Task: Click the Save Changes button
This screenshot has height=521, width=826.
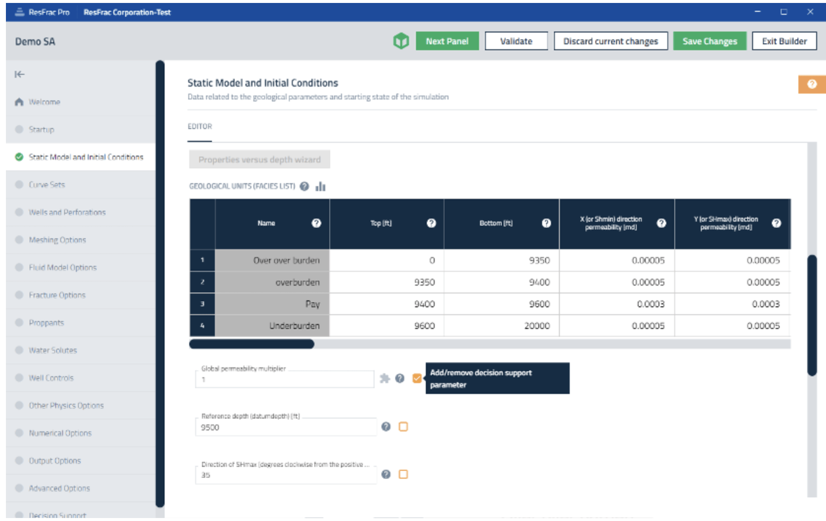Action: (709, 41)
